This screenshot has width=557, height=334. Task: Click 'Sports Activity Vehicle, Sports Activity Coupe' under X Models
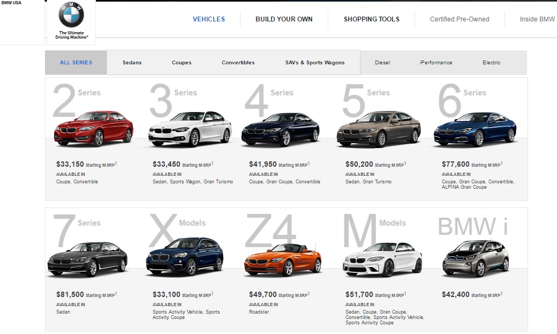[x=186, y=315]
